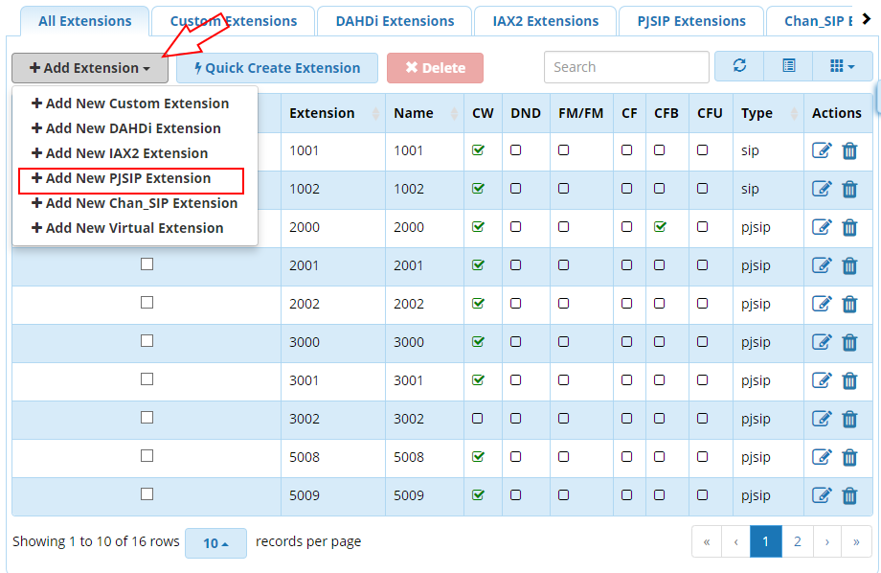Image resolution: width=881 pixels, height=573 pixels.
Task: Click the sort arrows in the Extension column header
Action: 374,114
